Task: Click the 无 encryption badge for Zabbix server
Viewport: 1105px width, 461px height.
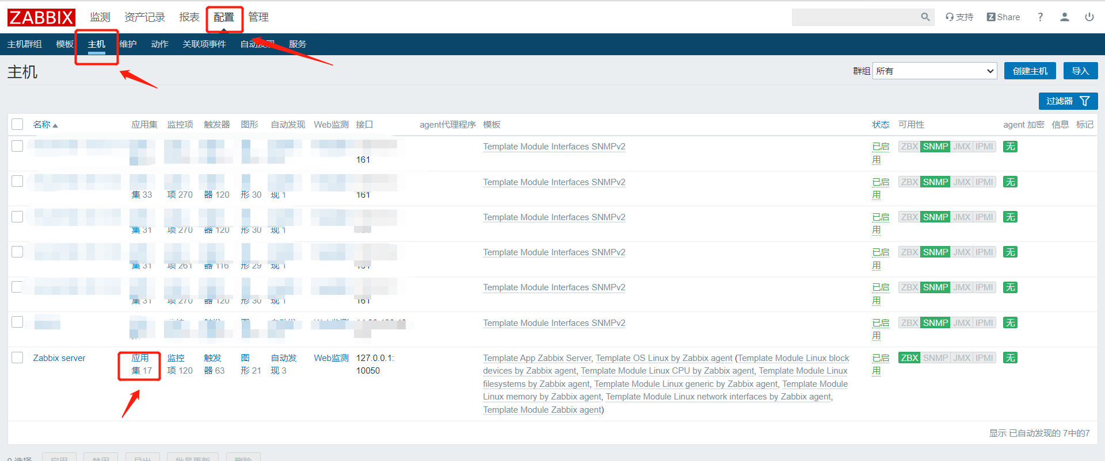Action: coord(1010,358)
